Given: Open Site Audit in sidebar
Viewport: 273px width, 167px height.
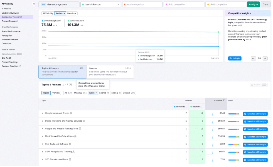Looking at the screenshot, I should [x=6, y=58].
